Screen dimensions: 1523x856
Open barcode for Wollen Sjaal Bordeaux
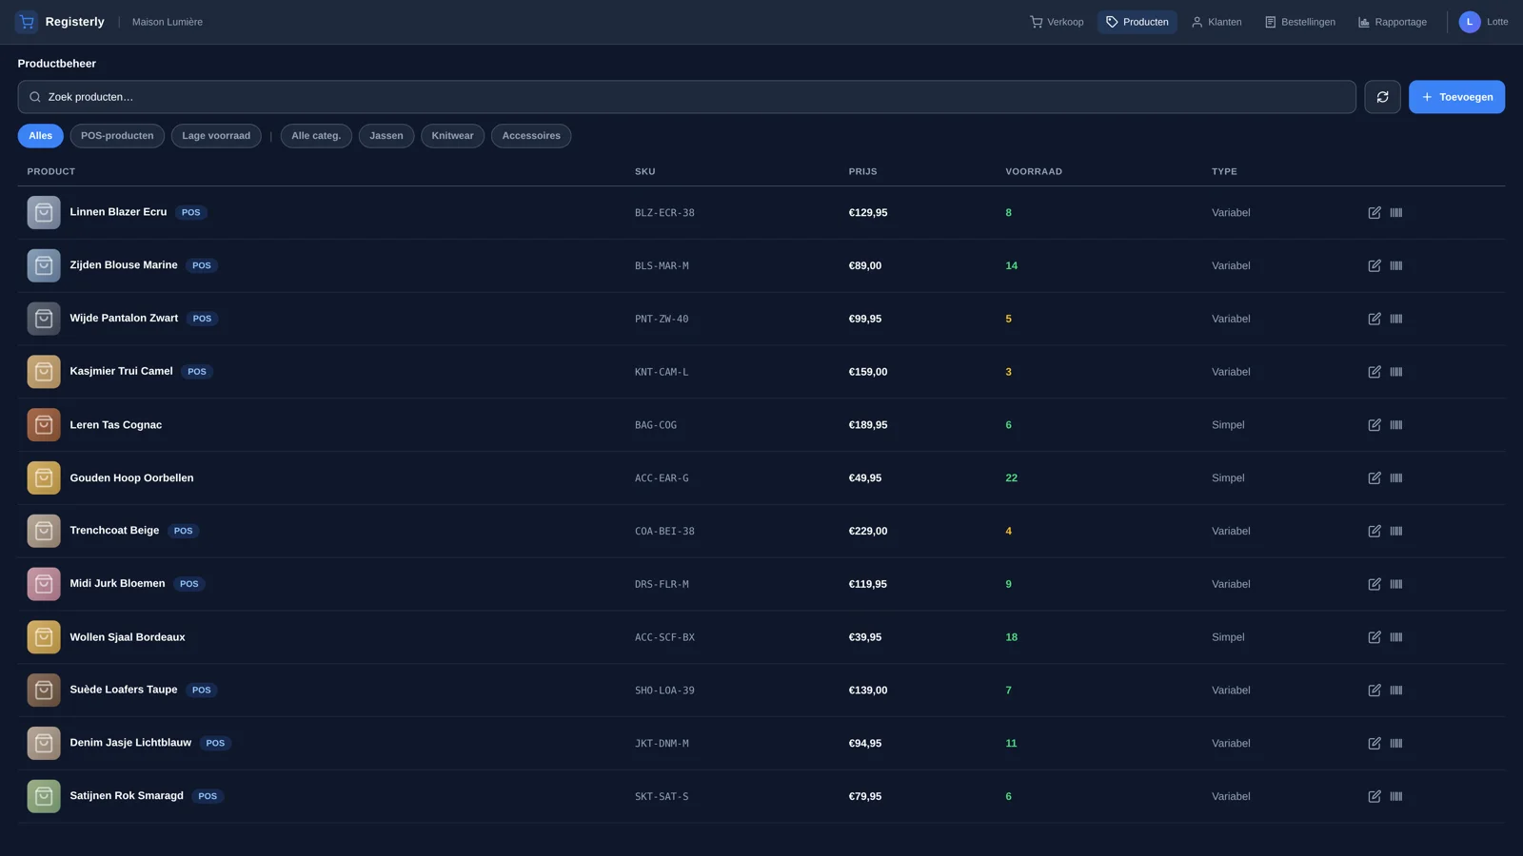pos(1396,637)
